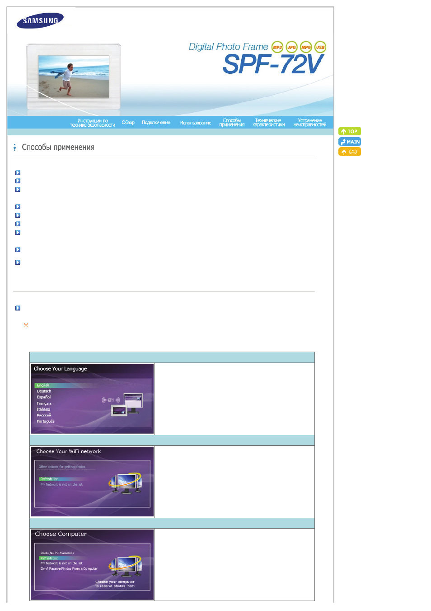Click the SPF-72V model title
431x611 pixels.
[273, 64]
